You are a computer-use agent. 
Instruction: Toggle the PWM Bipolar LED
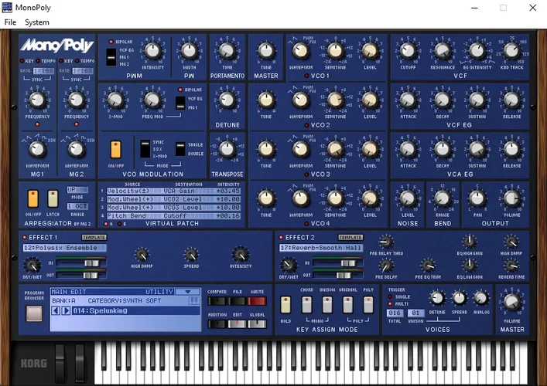[111, 42]
